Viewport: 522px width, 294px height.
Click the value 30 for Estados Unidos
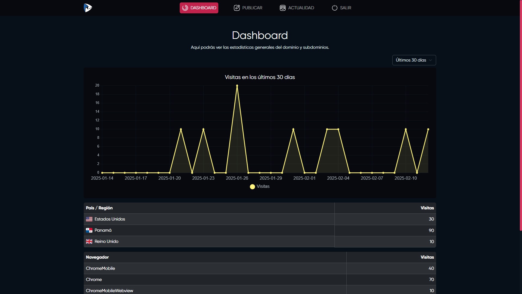pyautogui.click(x=431, y=219)
